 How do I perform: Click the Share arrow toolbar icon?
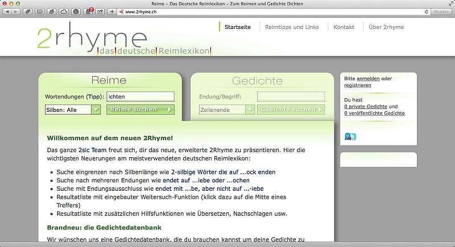tap(101, 11)
